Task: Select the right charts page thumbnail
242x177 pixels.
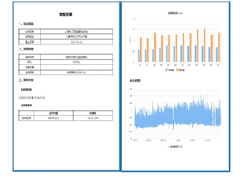Action: coord(176,87)
